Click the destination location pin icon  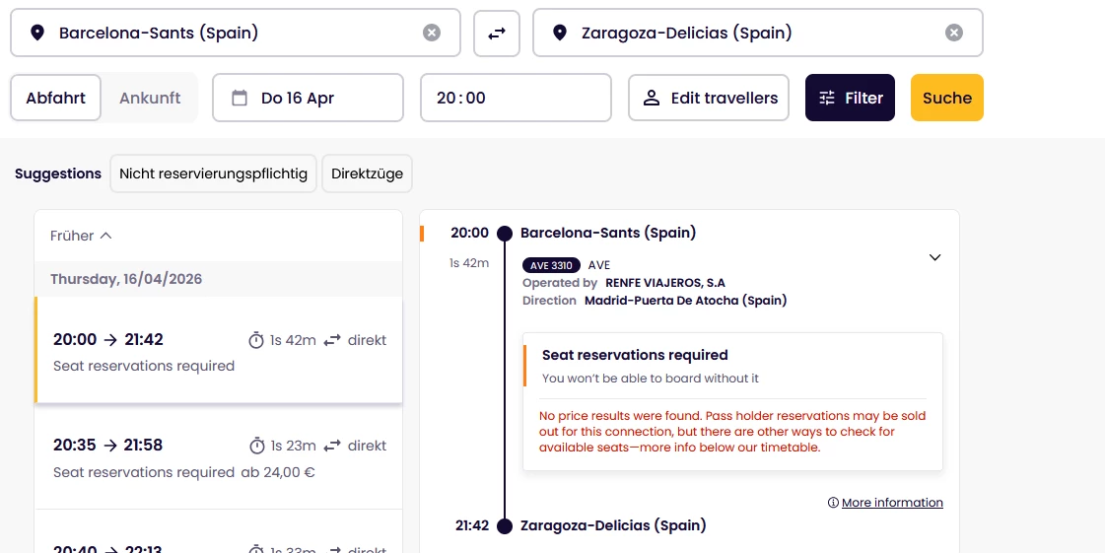coord(560,33)
